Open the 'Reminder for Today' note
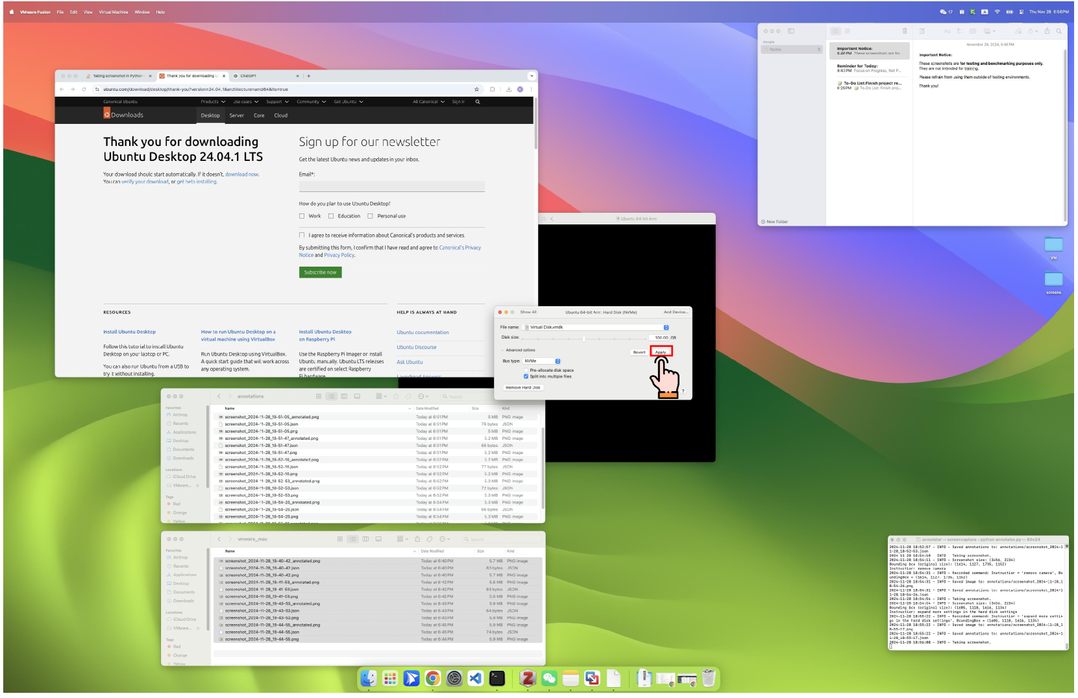Image resolution: width=1078 pixels, height=698 pixels. pyautogui.click(x=870, y=68)
